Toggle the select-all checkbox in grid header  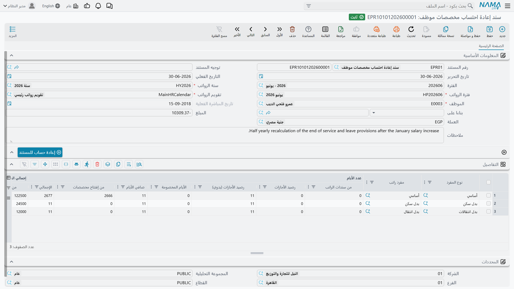coord(489,182)
